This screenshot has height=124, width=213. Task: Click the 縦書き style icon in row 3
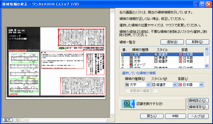(x=156, y=61)
